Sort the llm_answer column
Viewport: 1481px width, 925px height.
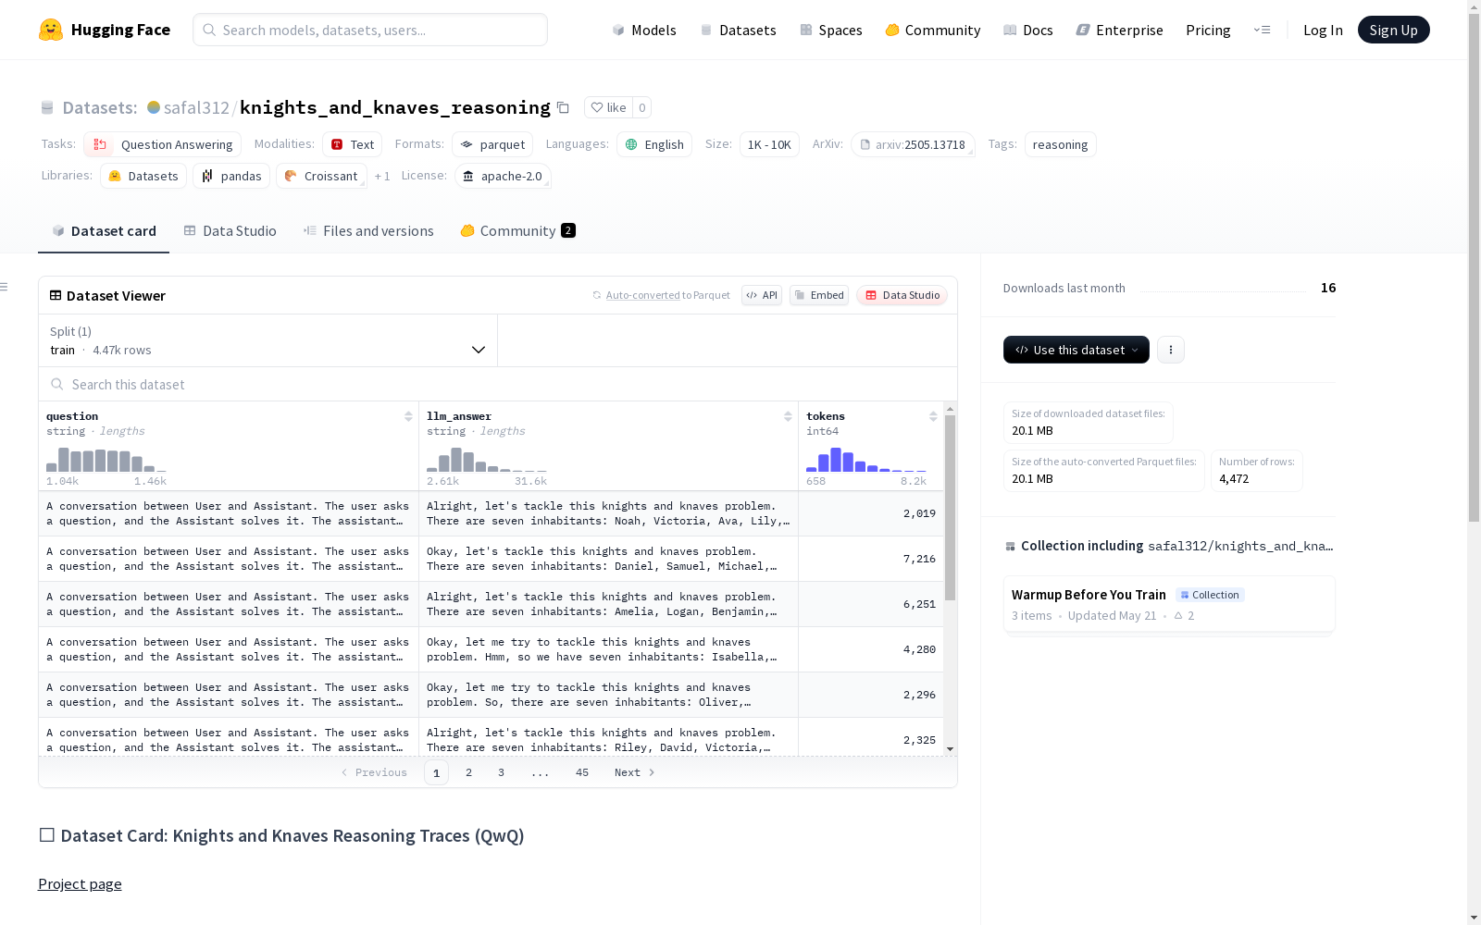(788, 416)
